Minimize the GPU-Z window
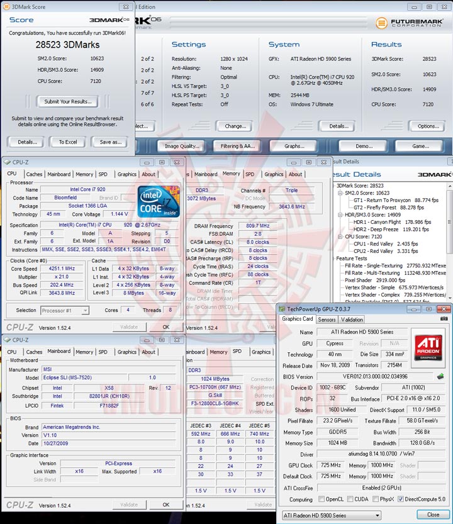The image size is (453, 524). [x=414, y=309]
